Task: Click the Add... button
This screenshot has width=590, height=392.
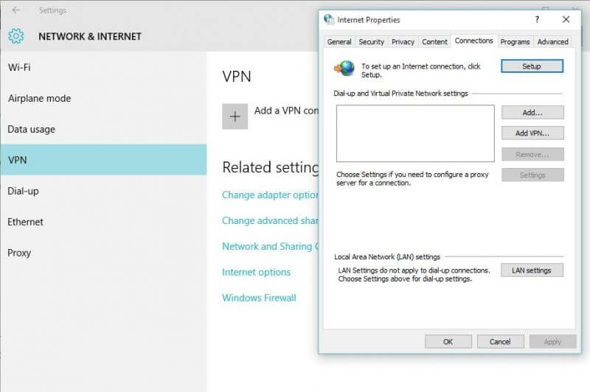Action: (x=532, y=113)
